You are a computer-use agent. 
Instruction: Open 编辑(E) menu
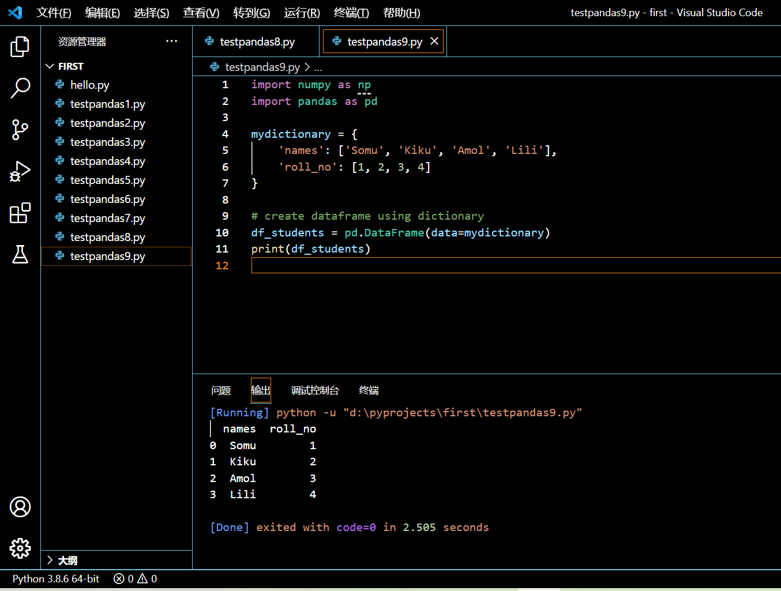click(x=102, y=13)
